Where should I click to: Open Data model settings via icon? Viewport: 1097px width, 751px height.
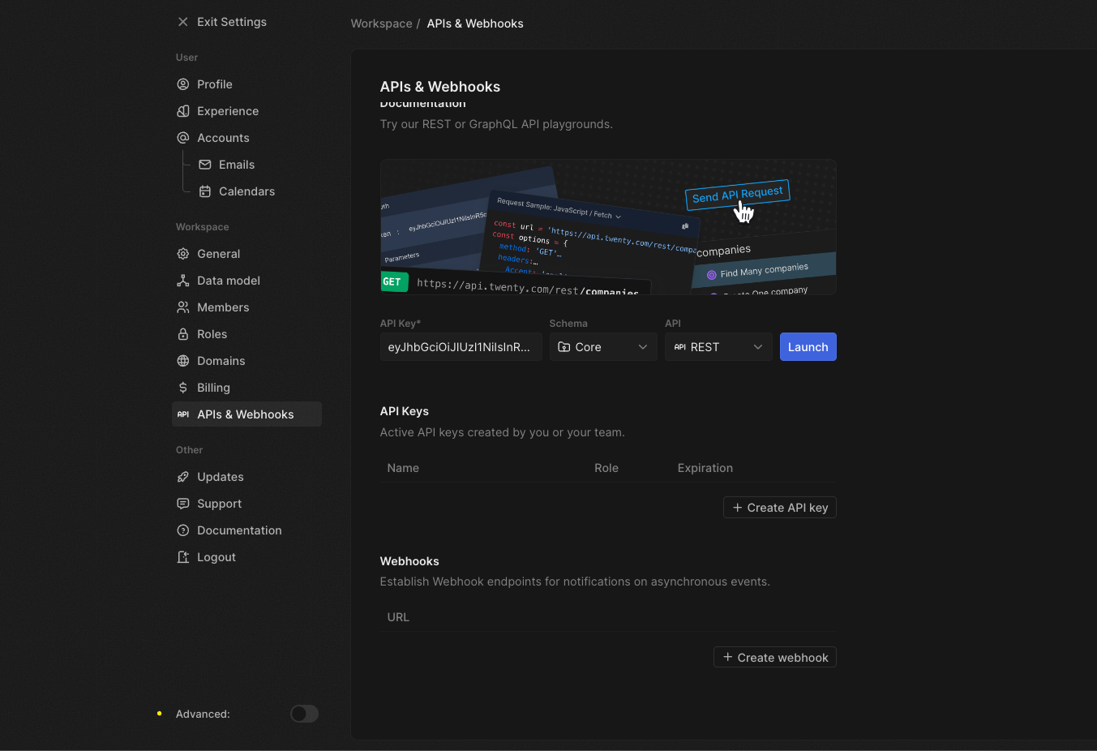[x=182, y=280]
